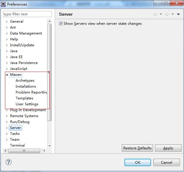The image size is (184, 172).
Task: Open the forward history dropdown arrow
Action: [x=172, y=14]
